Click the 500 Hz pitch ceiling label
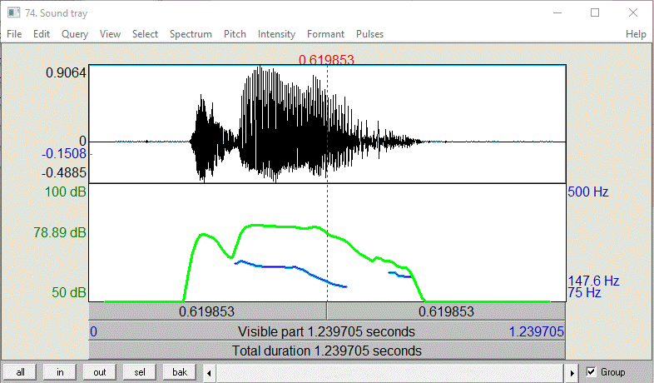 tap(587, 192)
